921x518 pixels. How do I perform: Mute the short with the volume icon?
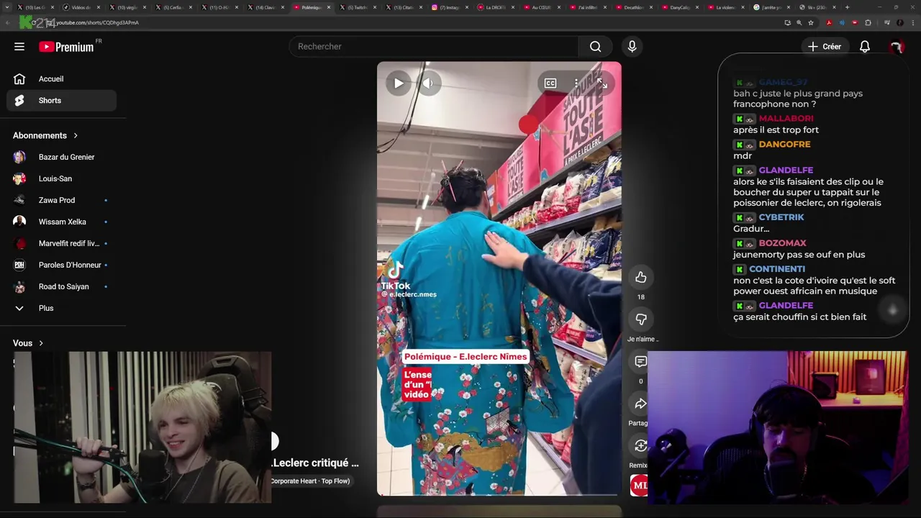pos(427,83)
